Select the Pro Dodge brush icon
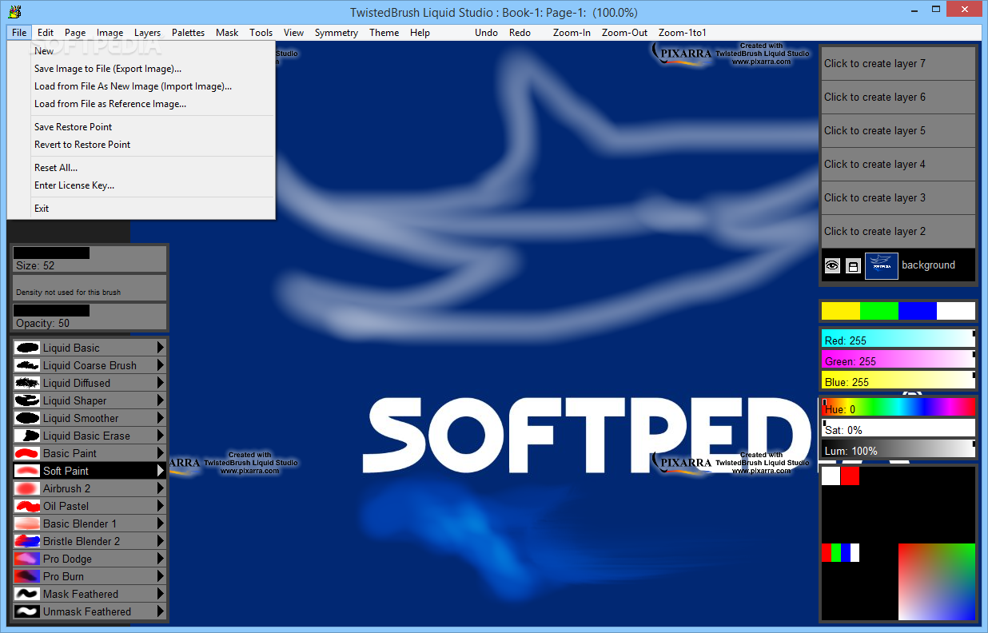Image resolution: width=988 pixels, height=633 pixels. pyautogui.click(x=27, y=559)
